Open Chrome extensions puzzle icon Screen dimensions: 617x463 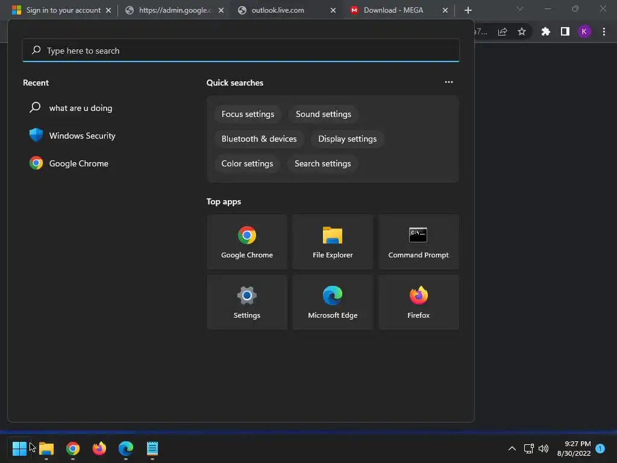click(545, 31)
